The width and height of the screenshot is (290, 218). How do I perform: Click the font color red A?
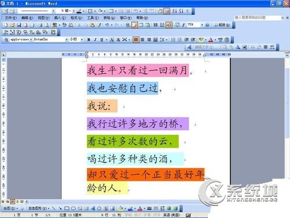211,40
